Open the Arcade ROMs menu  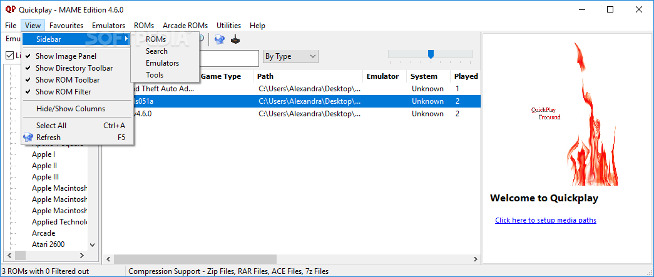[185, 26]
